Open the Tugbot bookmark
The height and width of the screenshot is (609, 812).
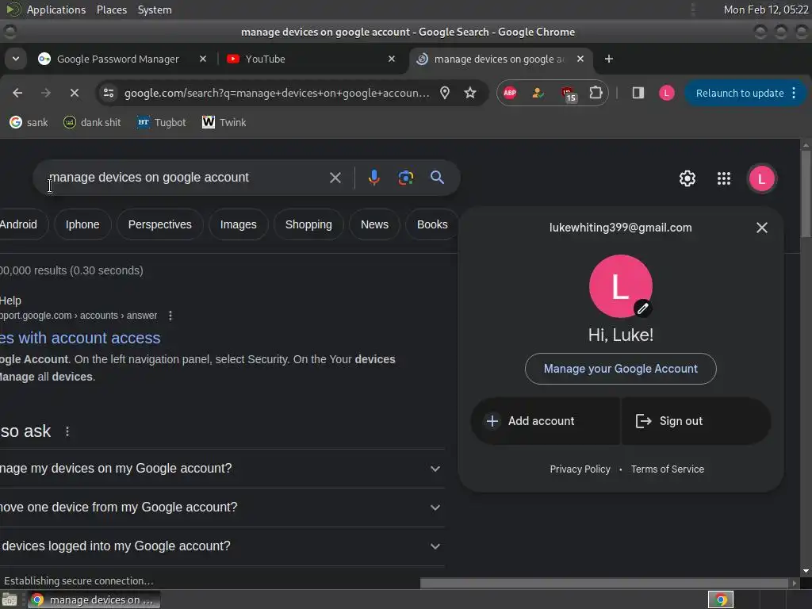tap(162, 122)
